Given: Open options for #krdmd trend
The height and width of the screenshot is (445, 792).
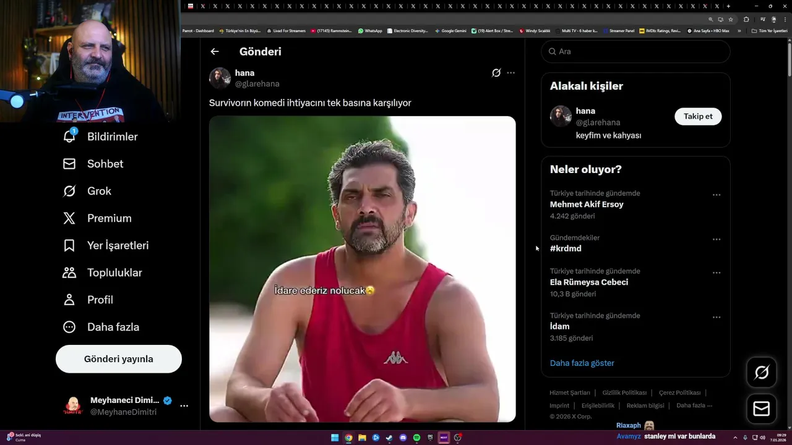Looking at the screenshot, I should tap(717, 239).
